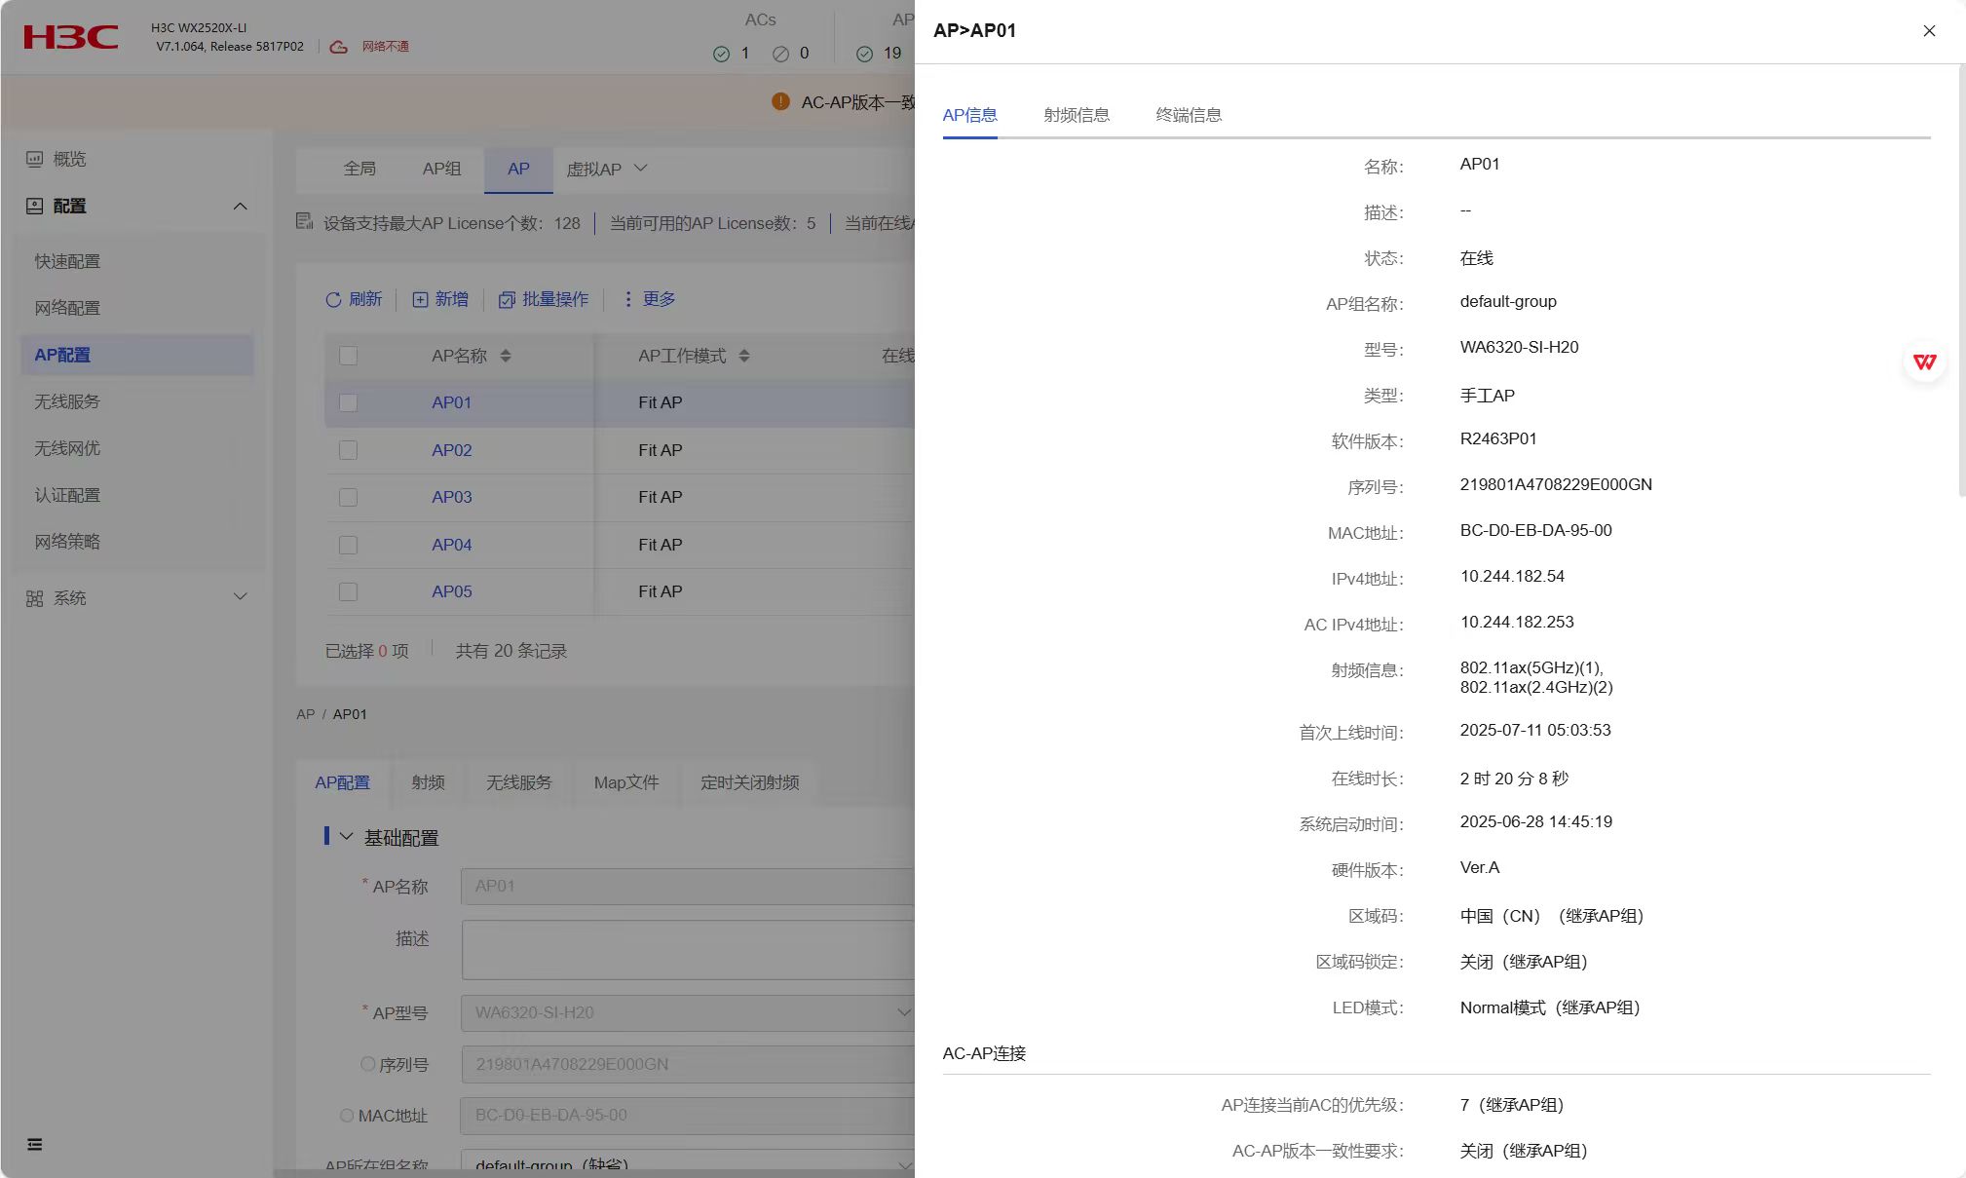The width and height of the screenshot is (1966, 1178).
Task: Select the AP tab in top tab bar
Action: point(518,169)
